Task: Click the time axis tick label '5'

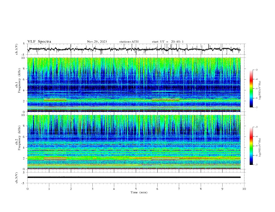Action: (x=136, y=189)
